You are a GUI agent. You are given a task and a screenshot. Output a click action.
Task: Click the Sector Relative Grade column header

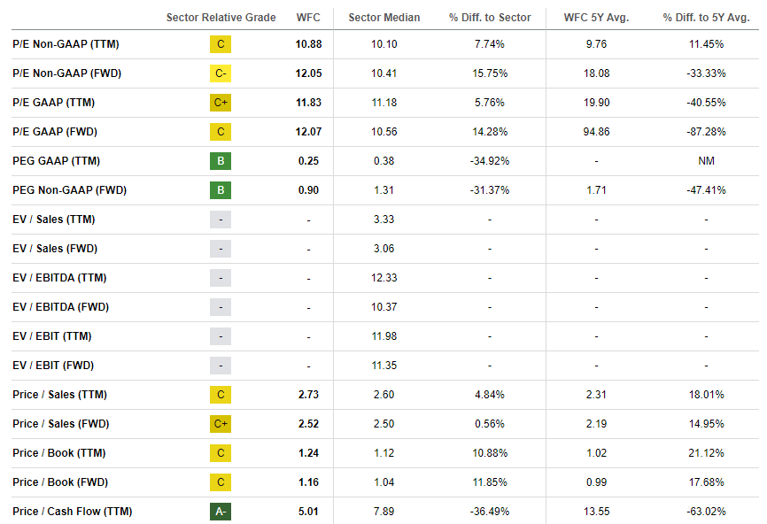pos(221,18)
